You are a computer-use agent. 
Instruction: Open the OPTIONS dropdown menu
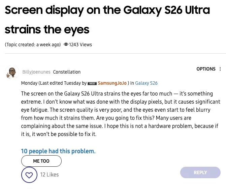[x=206, y=69]
